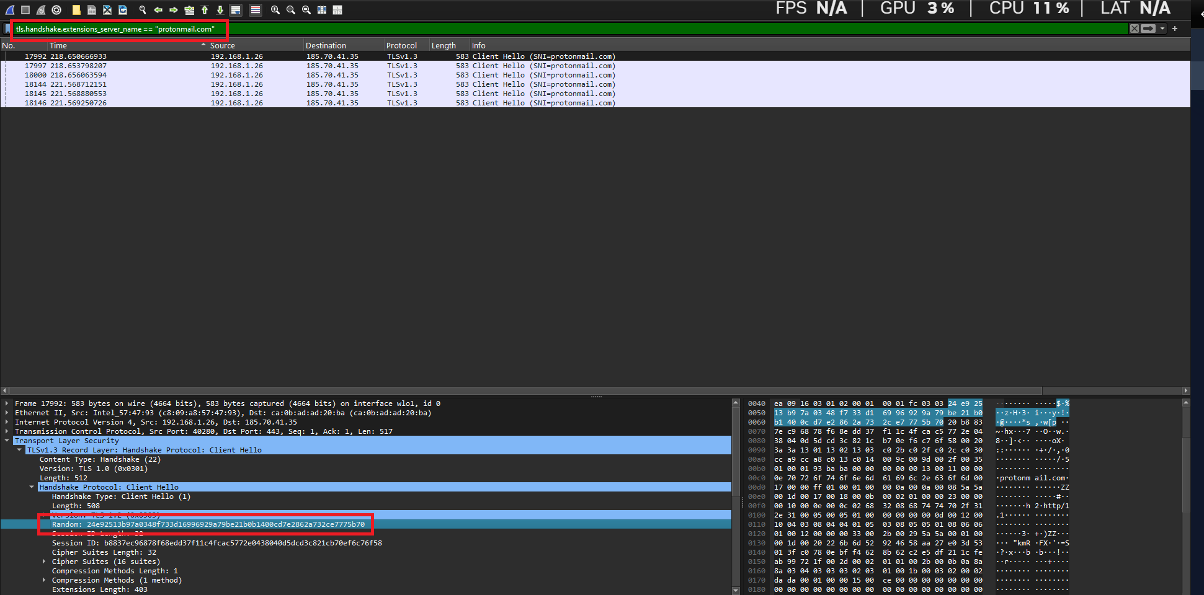
Task: Toggle packet colorization rules
Action: point(255,10)
